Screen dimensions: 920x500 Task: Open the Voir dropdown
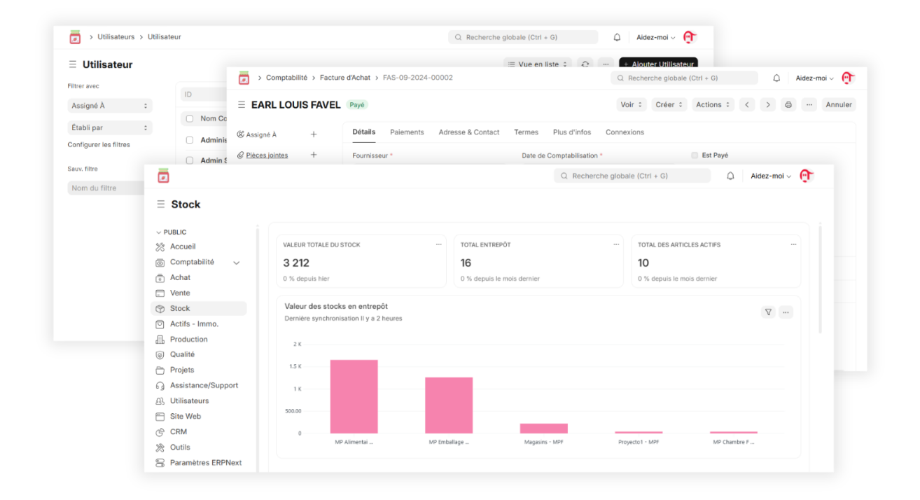[632, 104]
